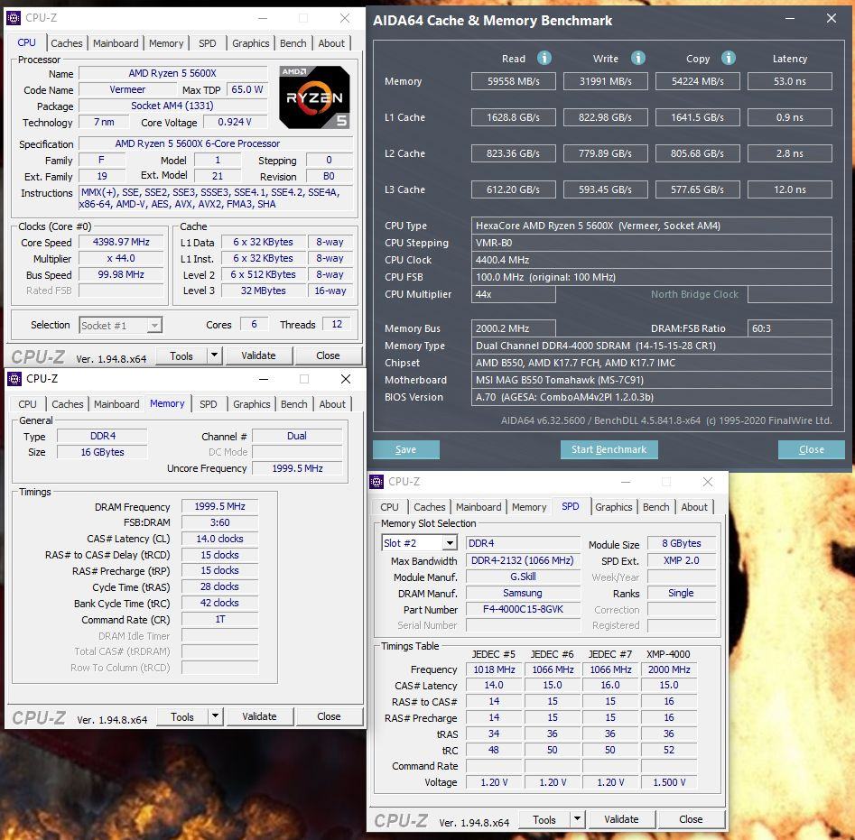Click the Memory Latency value 53.0 ns
The height and width of the screenshot is (840, 855).
790,81
